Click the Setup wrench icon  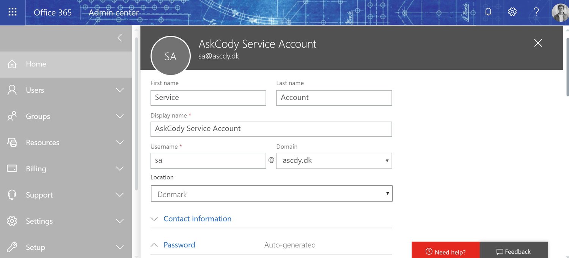[12, 247]
